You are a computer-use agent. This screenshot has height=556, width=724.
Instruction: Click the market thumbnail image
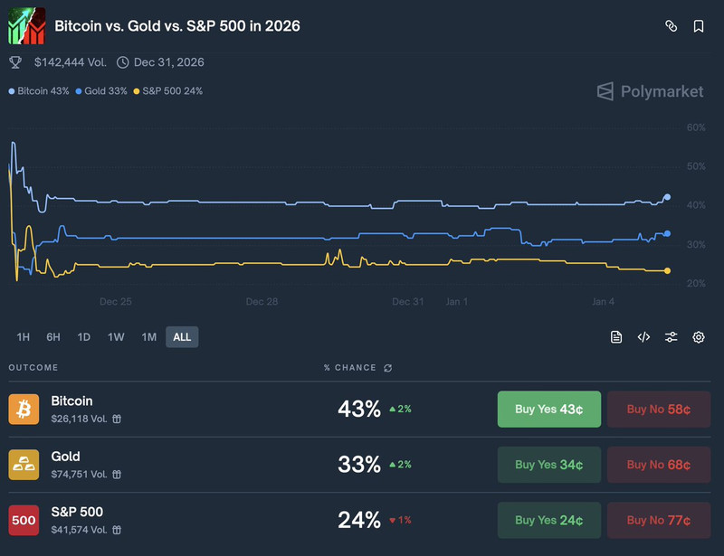[26, 26]
